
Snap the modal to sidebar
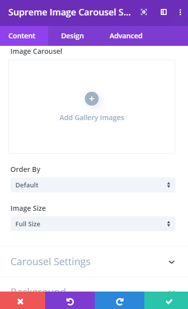click(x=164, y=12)
